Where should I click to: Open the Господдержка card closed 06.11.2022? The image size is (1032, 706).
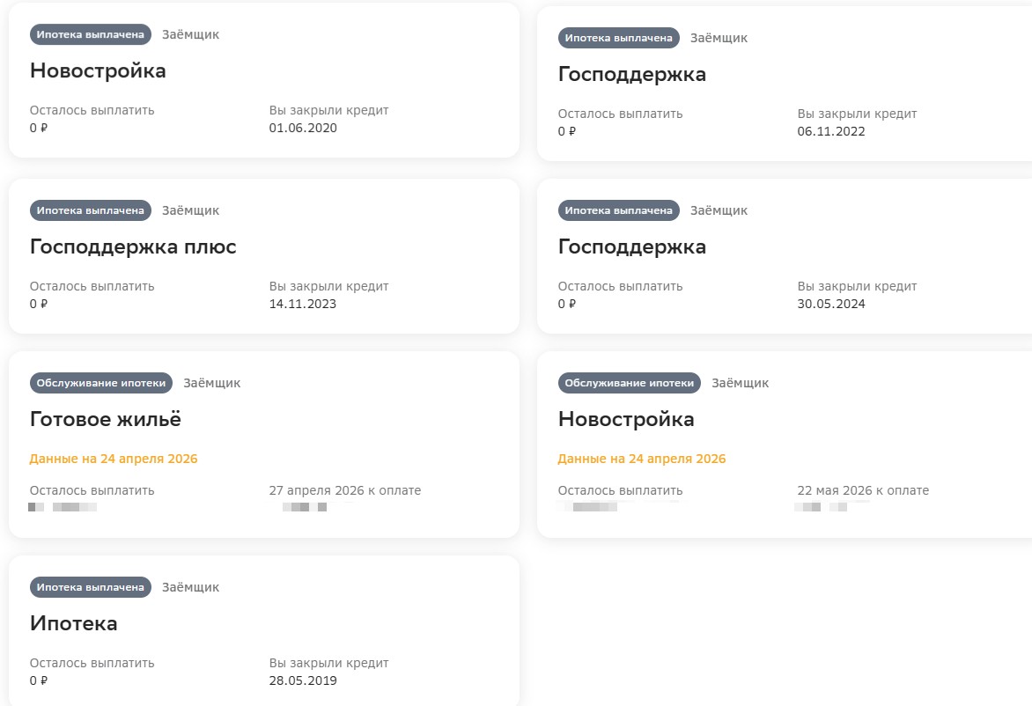(785, 84)
